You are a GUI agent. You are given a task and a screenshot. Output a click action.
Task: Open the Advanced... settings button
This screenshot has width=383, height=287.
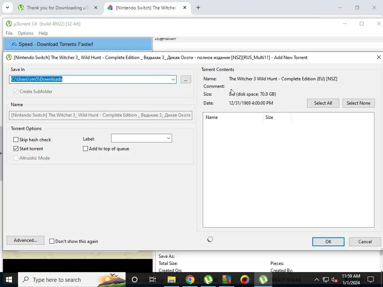click(25, 240)
